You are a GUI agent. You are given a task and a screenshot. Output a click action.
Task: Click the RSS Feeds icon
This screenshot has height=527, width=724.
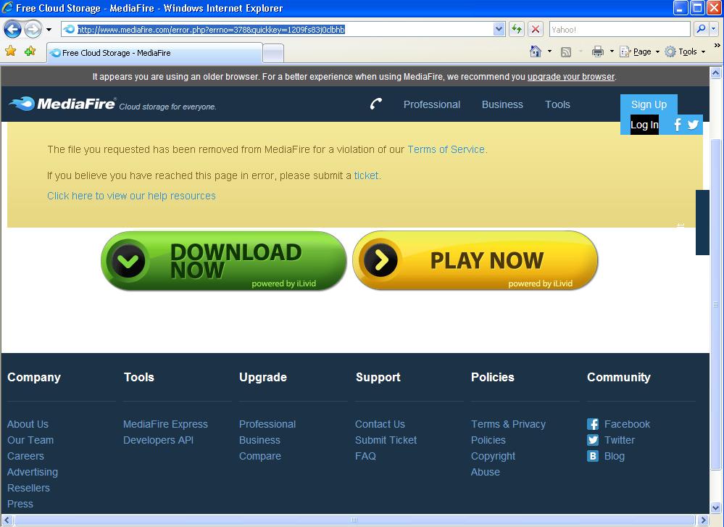pos(565,51)
